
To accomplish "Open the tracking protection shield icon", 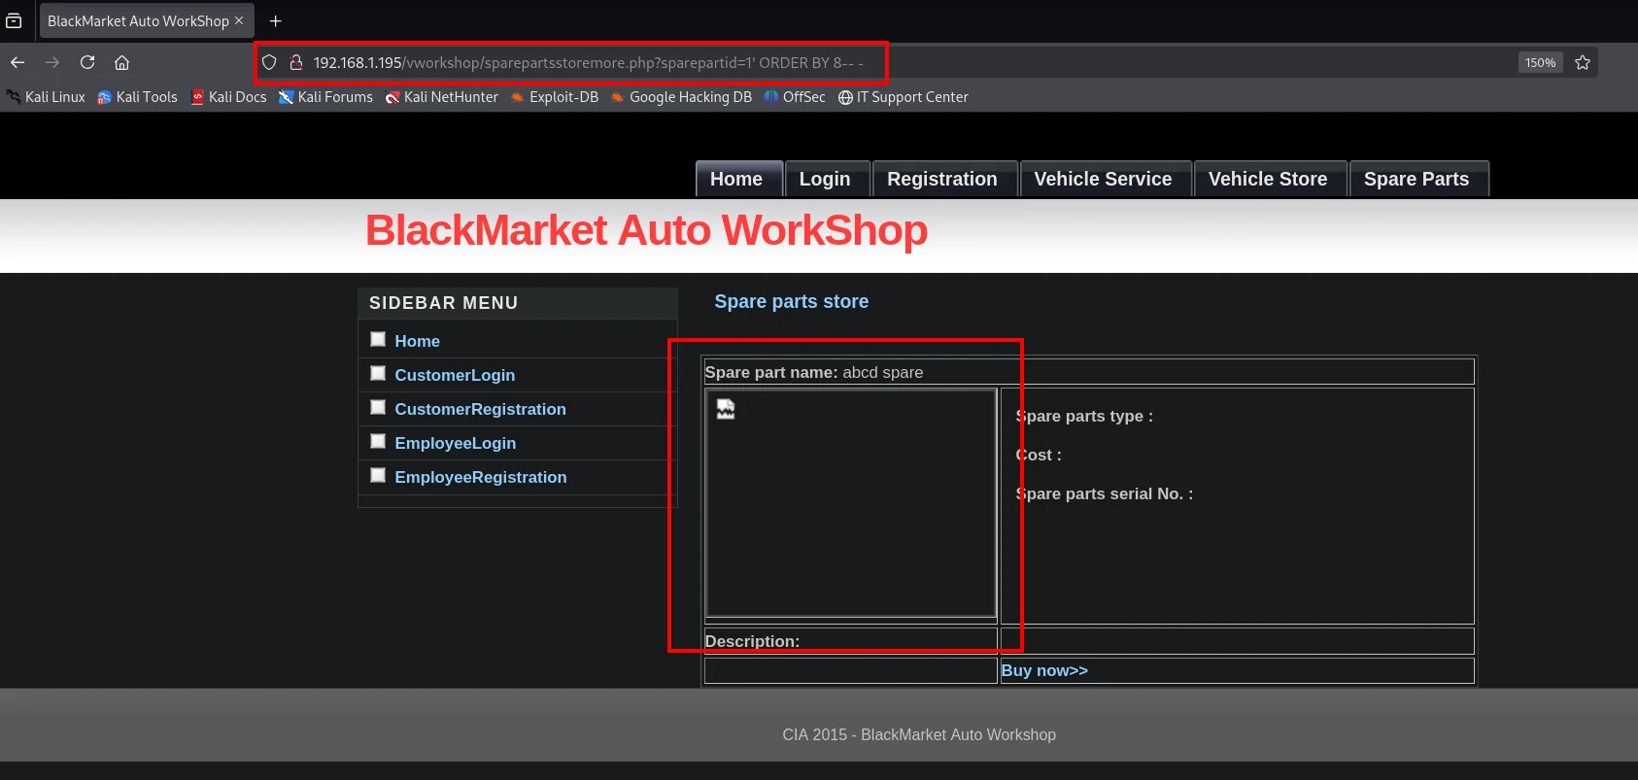I will (269, 62).
